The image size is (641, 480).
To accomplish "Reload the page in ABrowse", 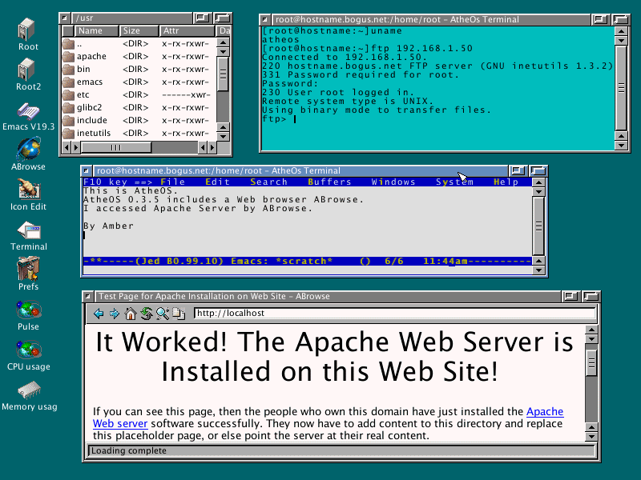I will click(147, 314).
